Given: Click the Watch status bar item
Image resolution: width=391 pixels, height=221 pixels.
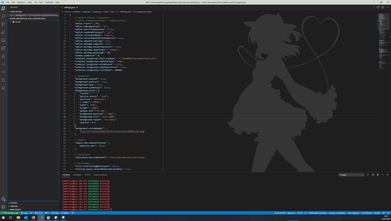Looking at the screenshot, I should pos(65,213).
